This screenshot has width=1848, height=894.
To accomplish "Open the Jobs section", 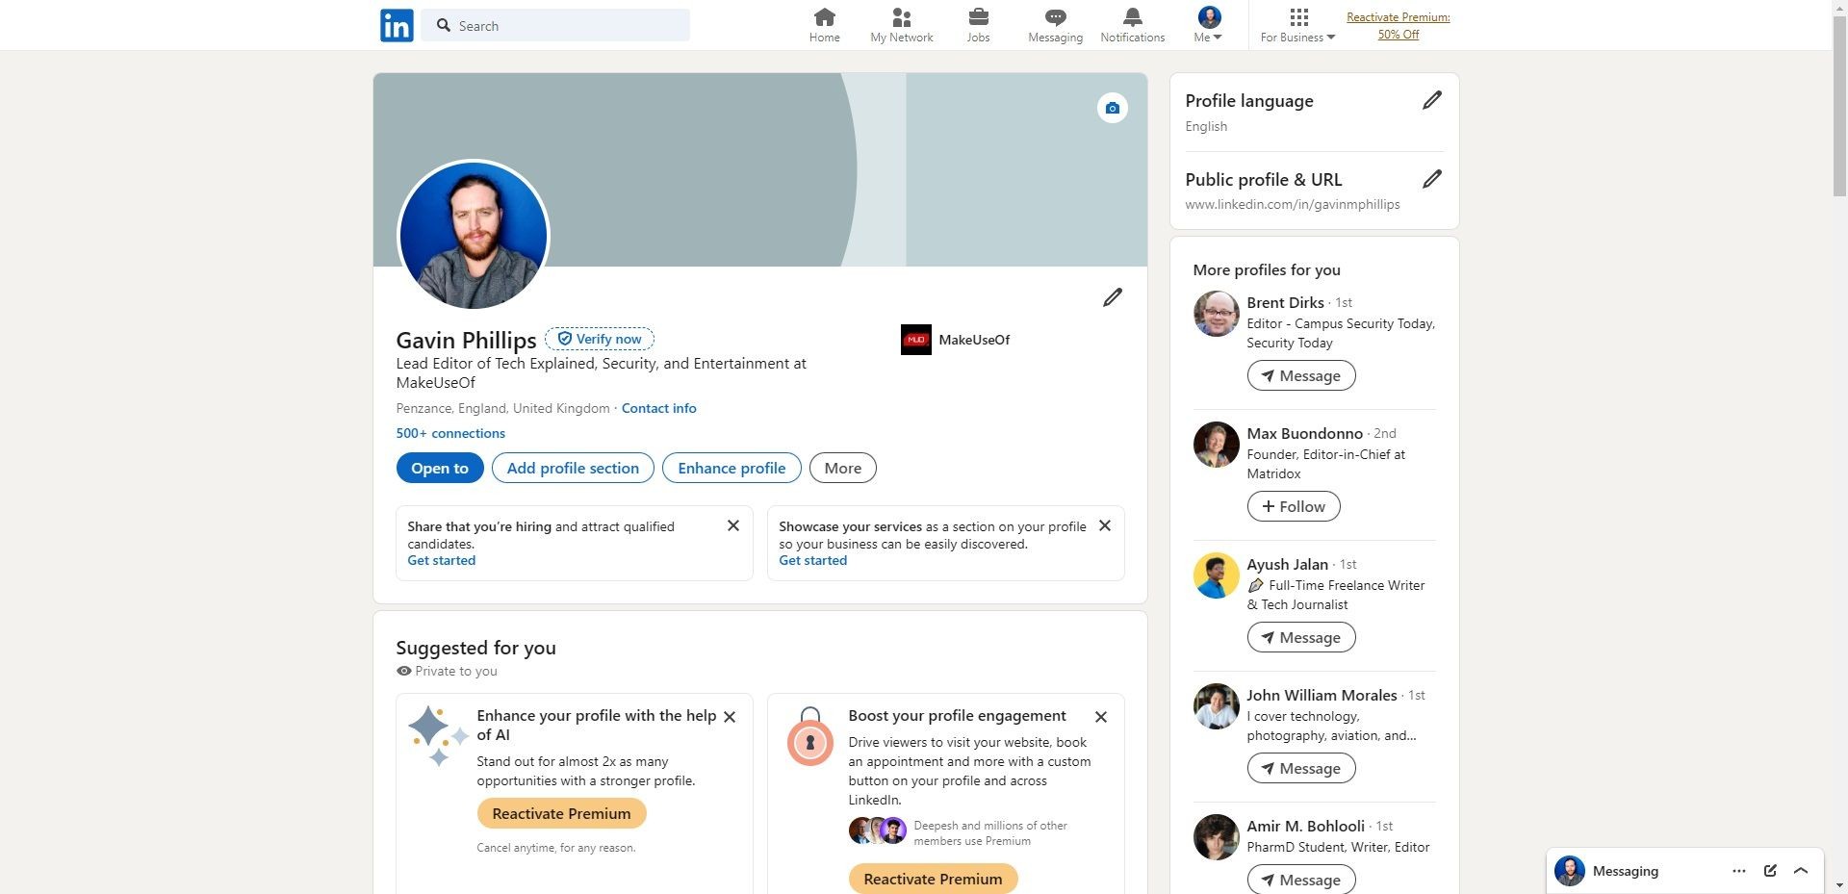I will (978, 26).
